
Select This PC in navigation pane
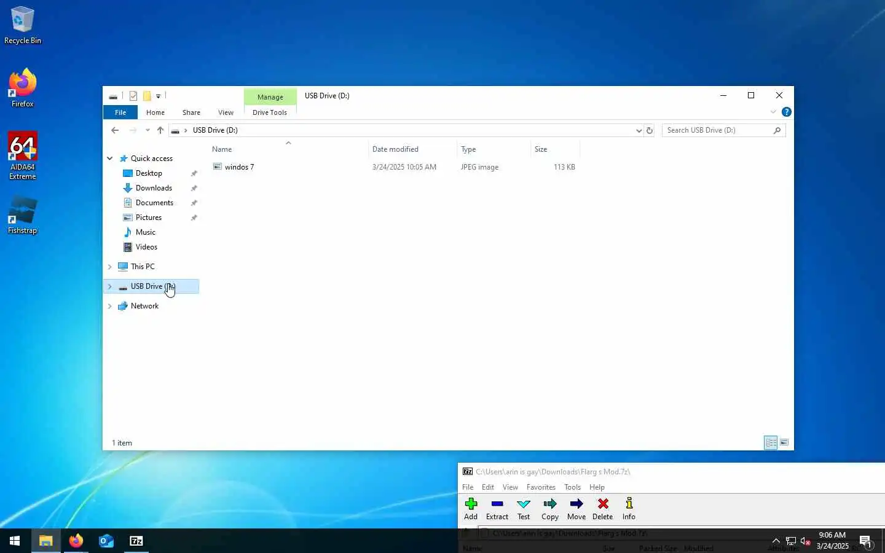coord(143,267)
